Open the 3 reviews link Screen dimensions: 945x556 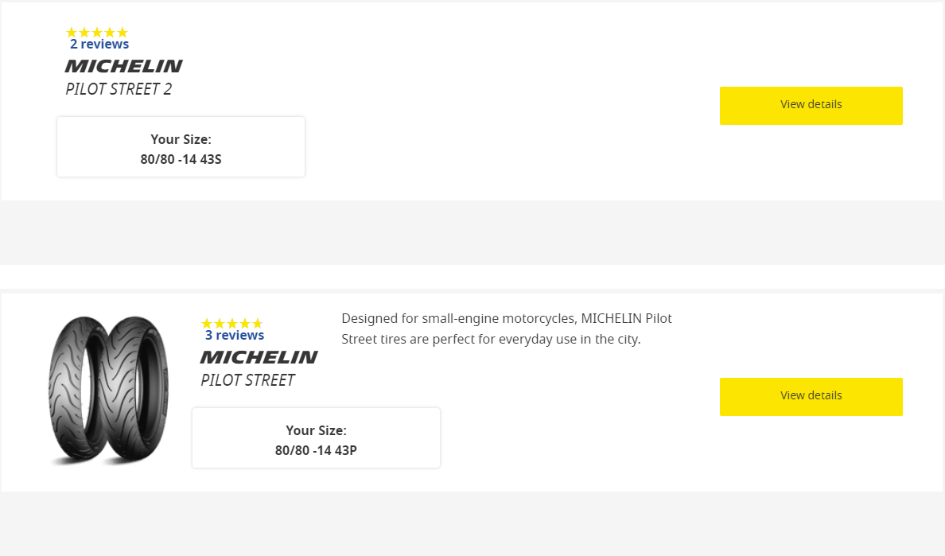(x=235, y=335)
